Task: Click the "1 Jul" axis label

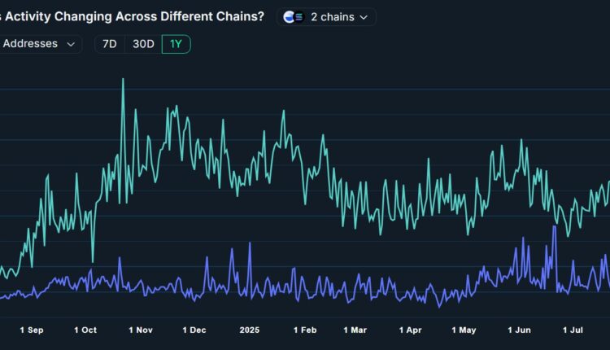Action: (x=572, y=330)
